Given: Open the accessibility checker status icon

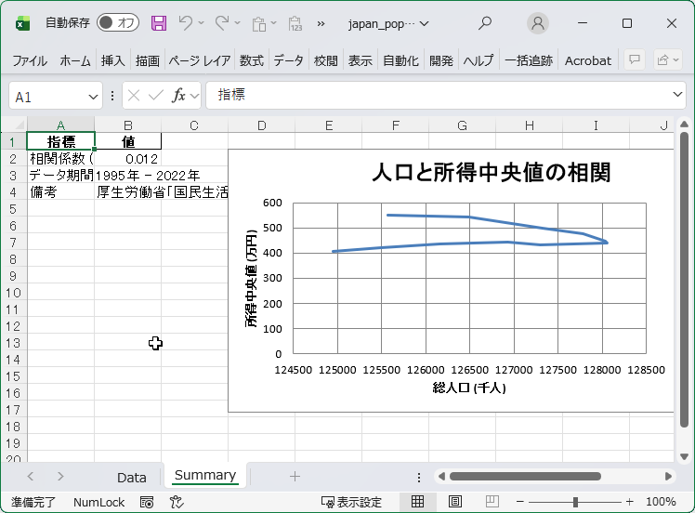Looking at the screenshot, I should 177,502.
